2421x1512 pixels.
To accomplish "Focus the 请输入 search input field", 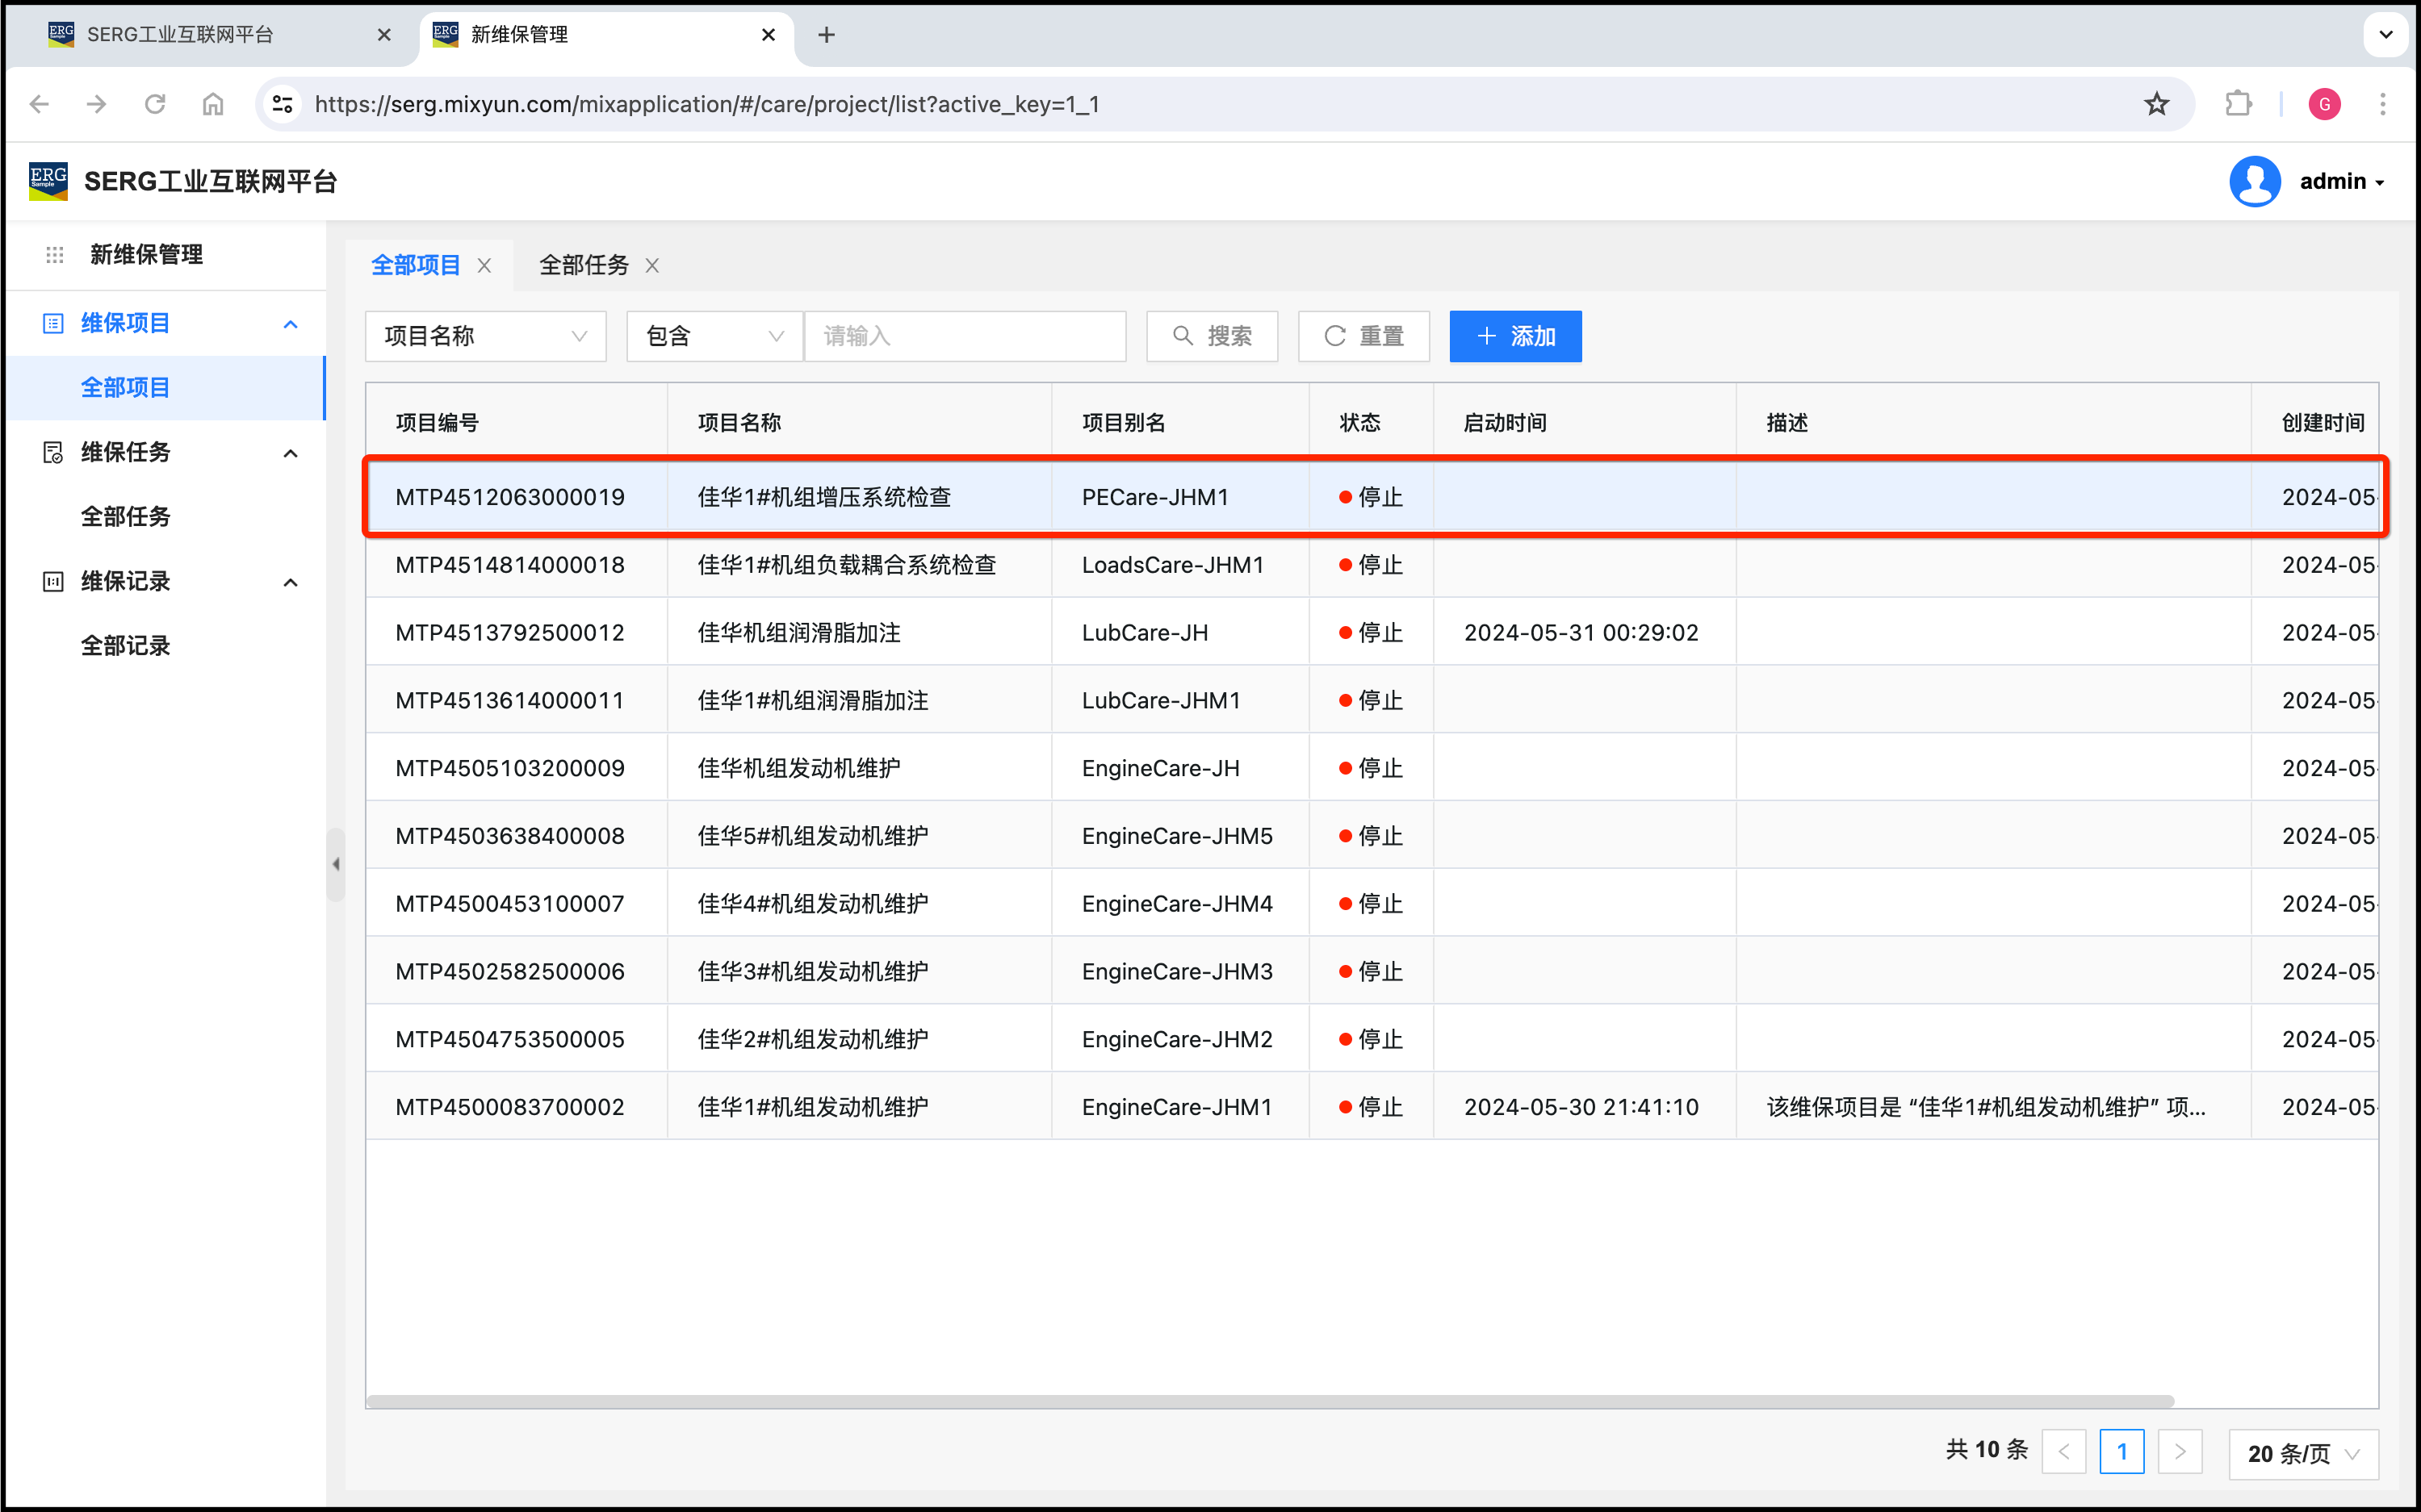I will (x=965, y=336).
